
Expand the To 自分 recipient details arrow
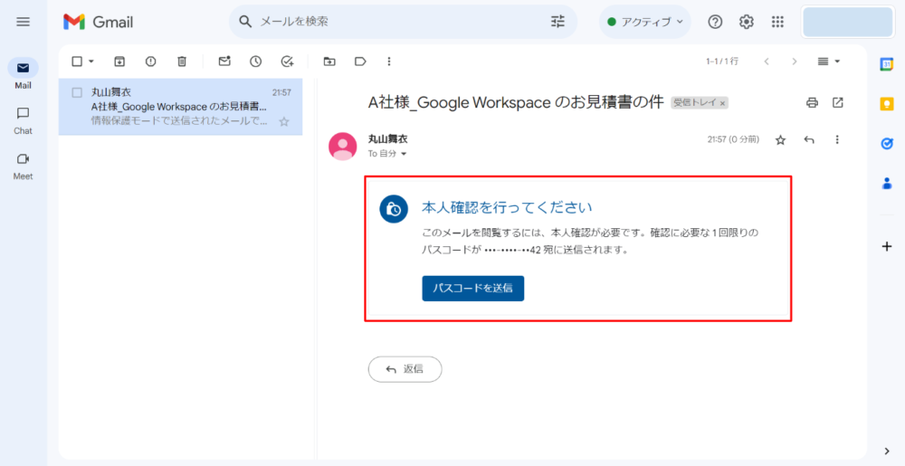pyautogui.click(x=404, y=155)
